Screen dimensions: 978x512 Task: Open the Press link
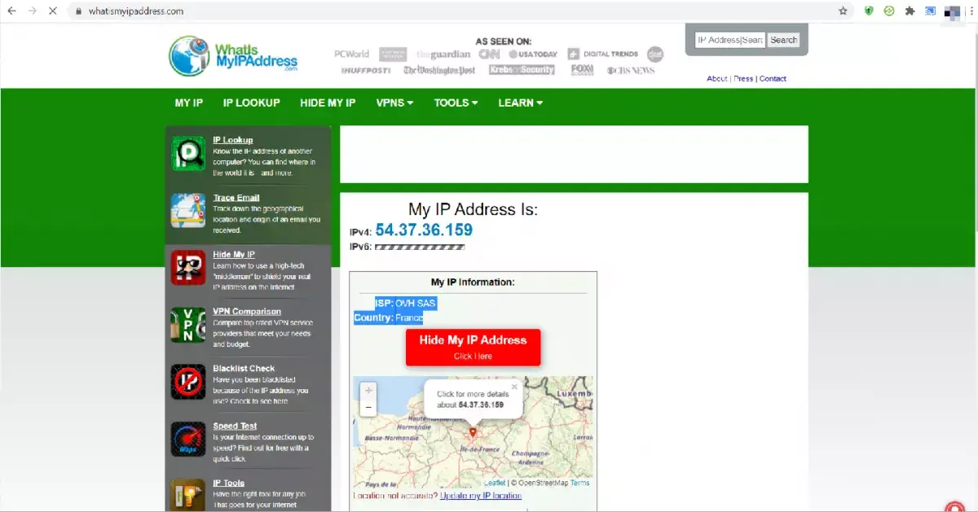pos(743,79)
